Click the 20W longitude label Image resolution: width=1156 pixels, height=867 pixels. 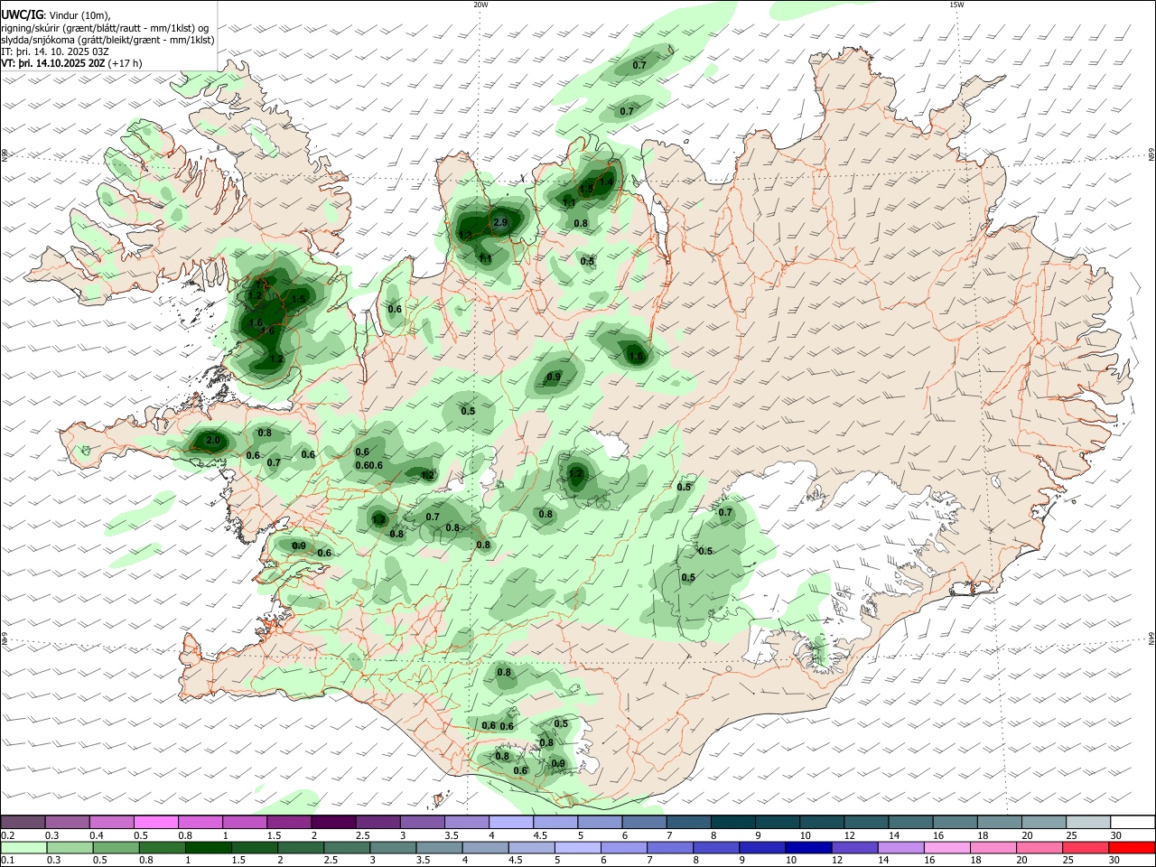[x=481, y=5]
